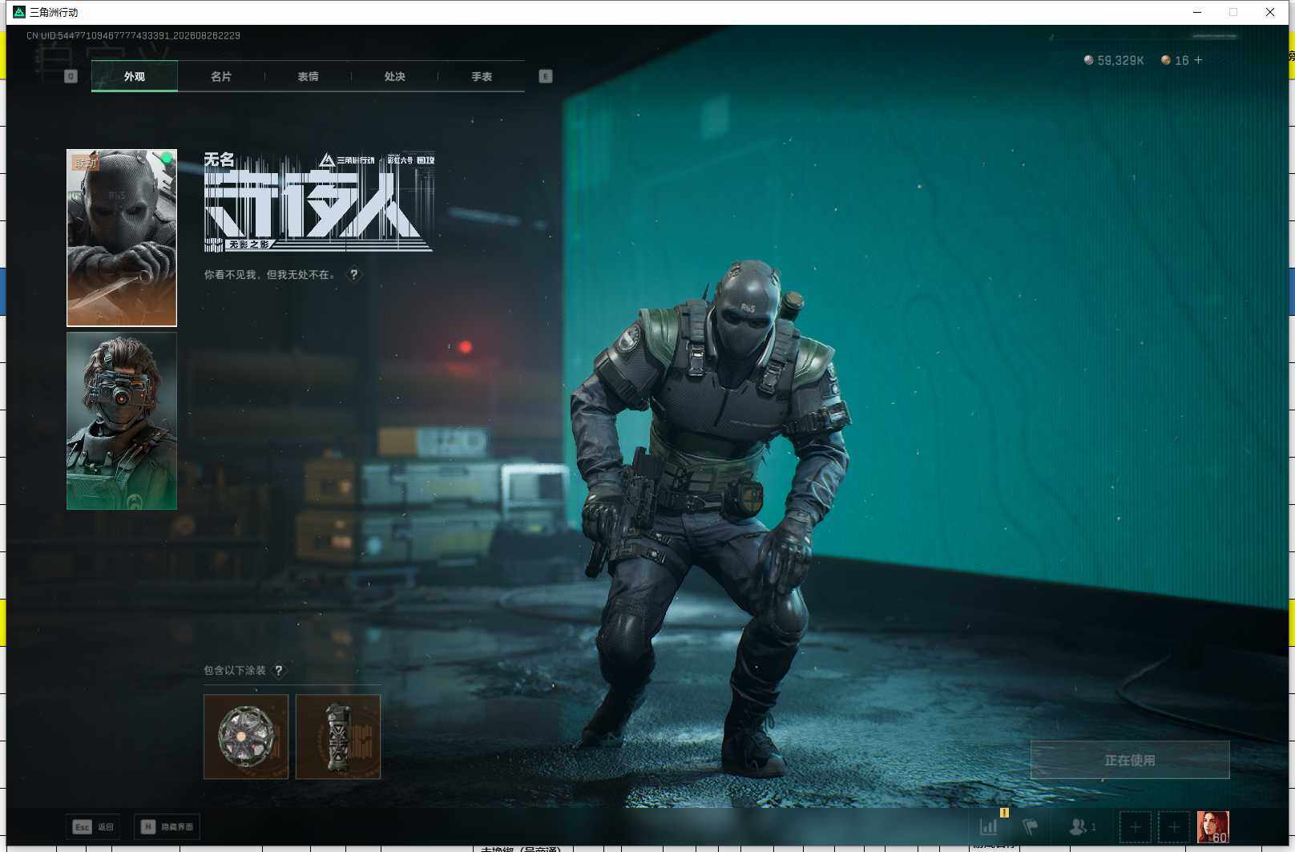1295x852 pixels.
Task: Open the 手表 tab
Action: coord(482,76)
